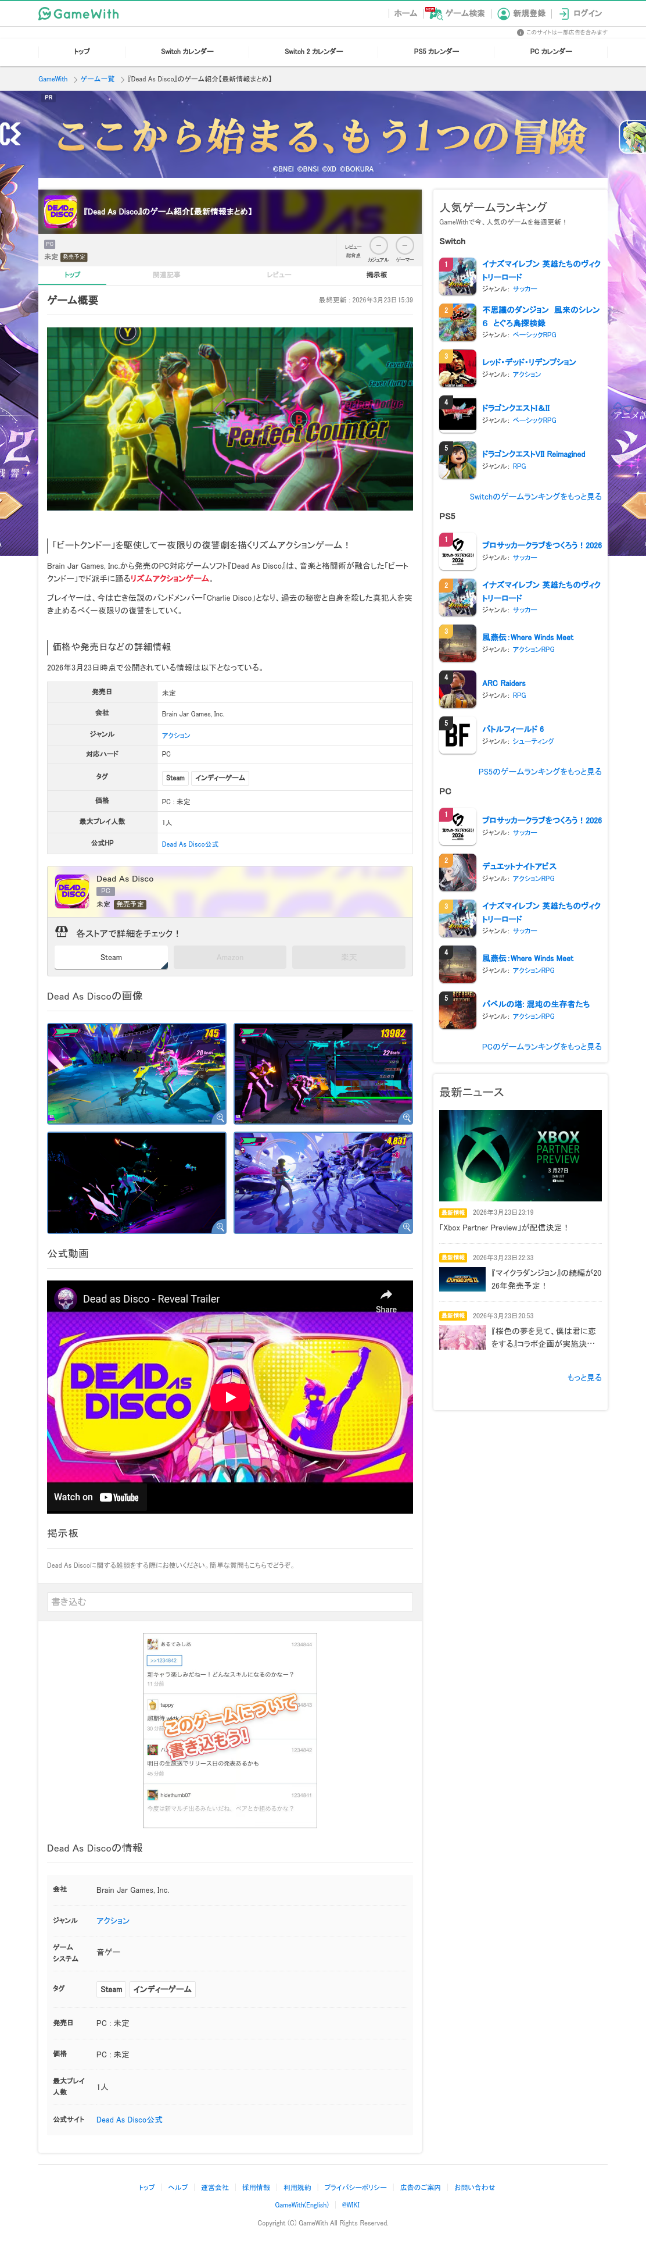Open レッド・デッド・リデンプション ranking link
Image resolution: width=646 pixels, height=2258 pixels.
click(529, 362)
